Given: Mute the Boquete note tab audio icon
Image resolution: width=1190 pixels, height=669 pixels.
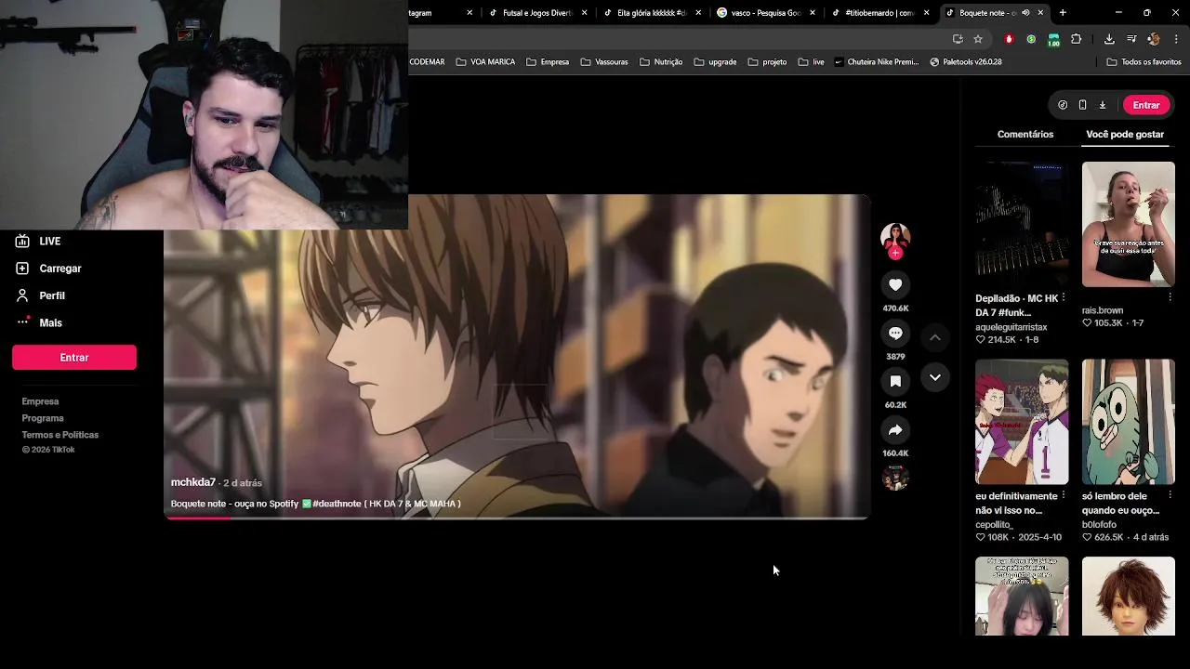Looking at the screenshot, I should (x=1027, y=13).
